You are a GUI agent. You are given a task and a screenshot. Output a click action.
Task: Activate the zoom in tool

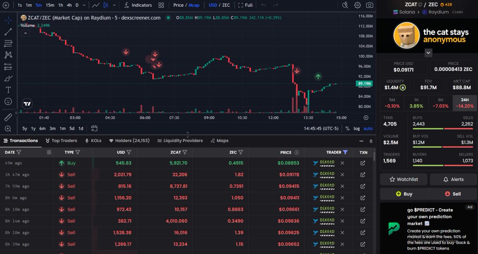[8, 129]
